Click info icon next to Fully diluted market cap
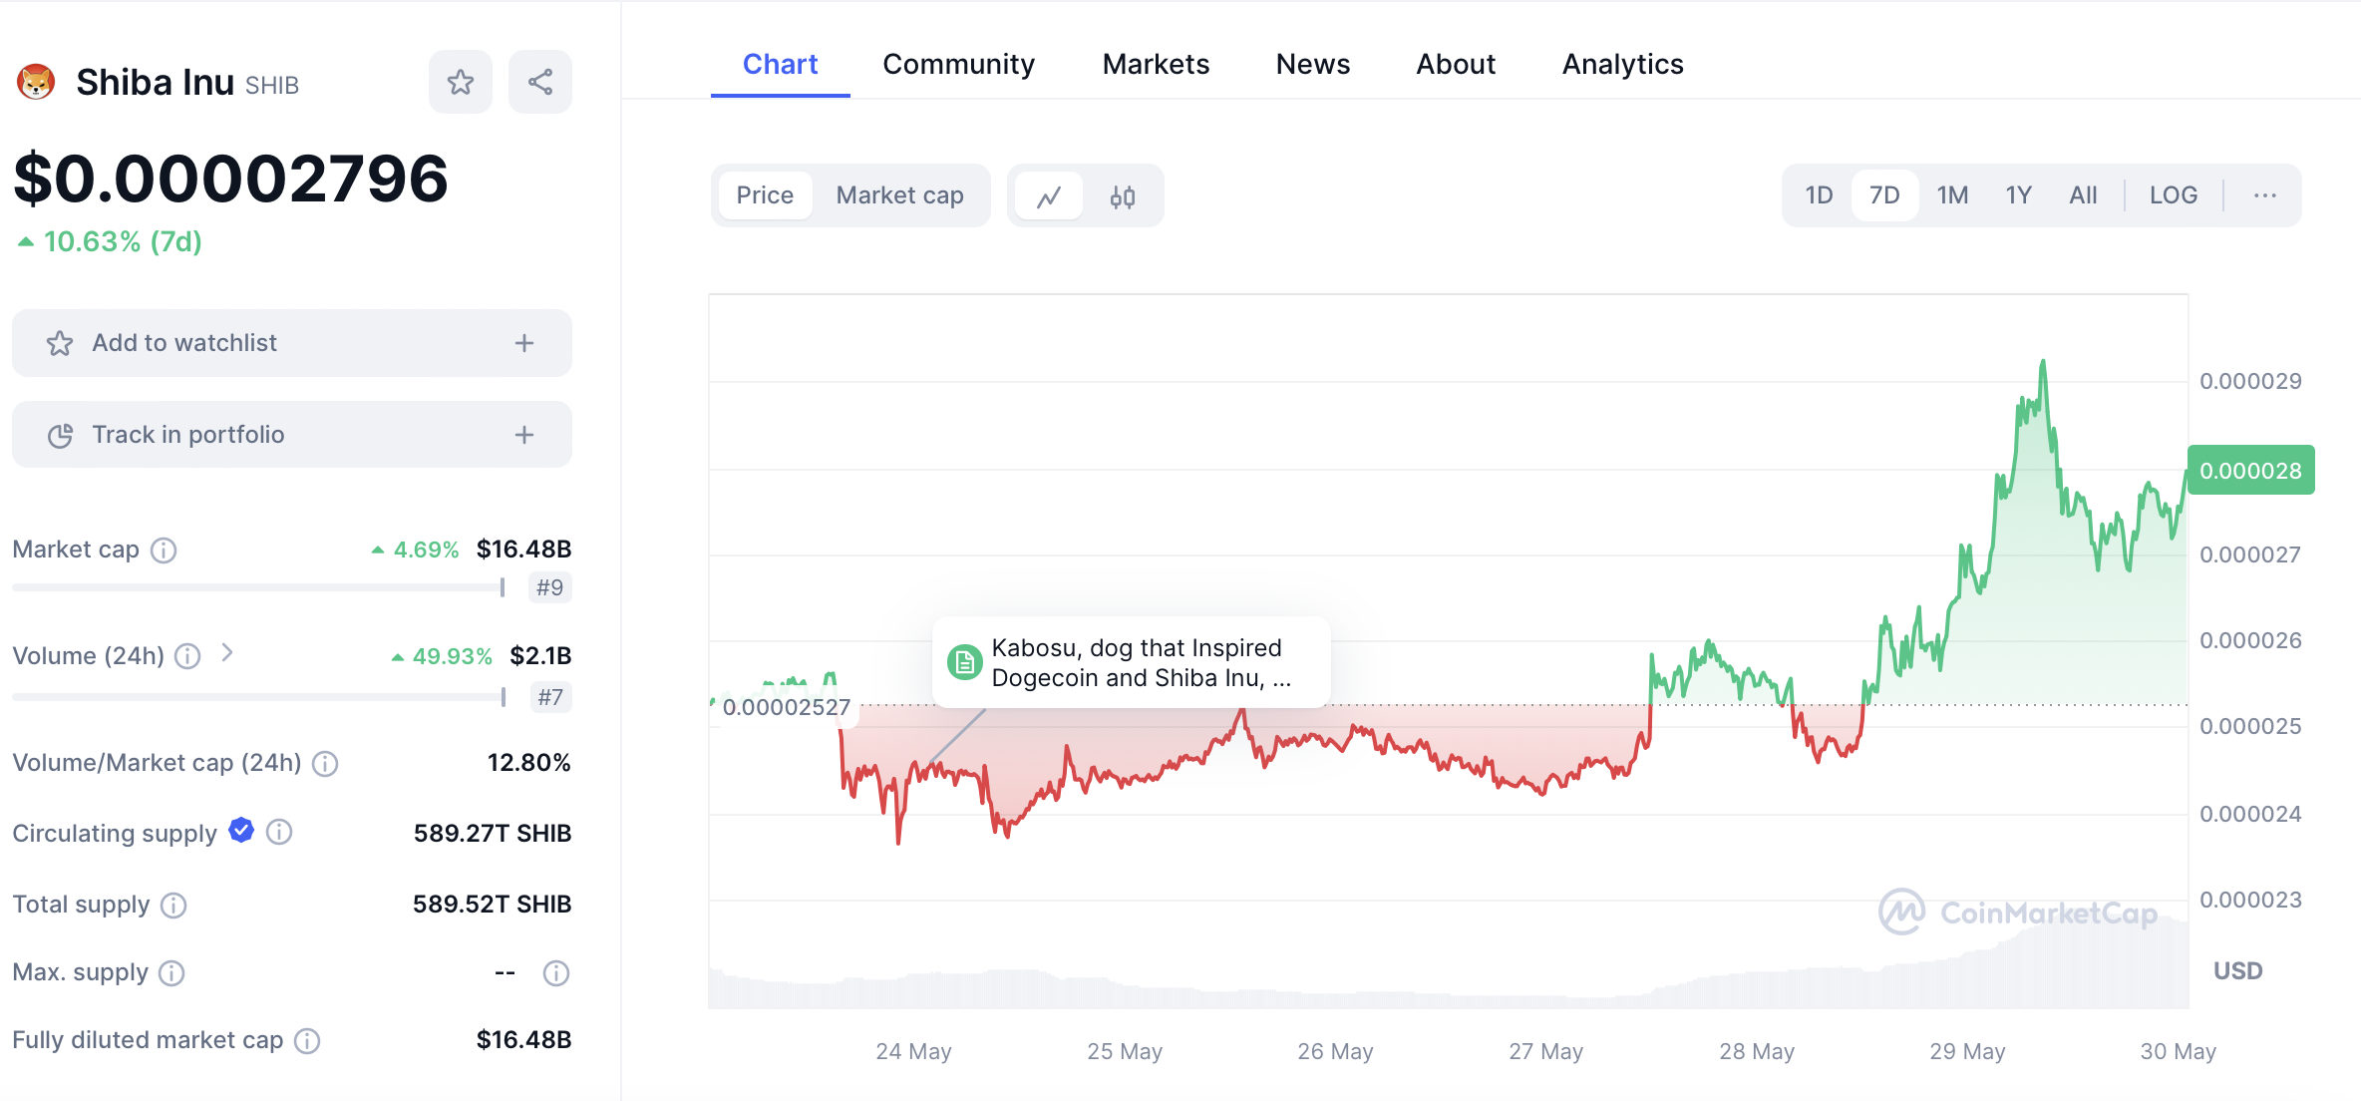2361x1101 pixels. tap(307, 1041)
